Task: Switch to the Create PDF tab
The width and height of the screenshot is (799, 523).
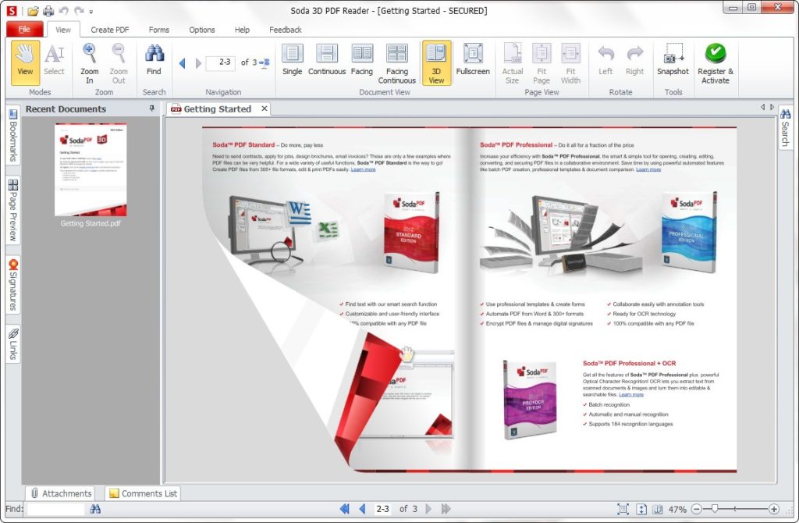Action: click(109, 30)
